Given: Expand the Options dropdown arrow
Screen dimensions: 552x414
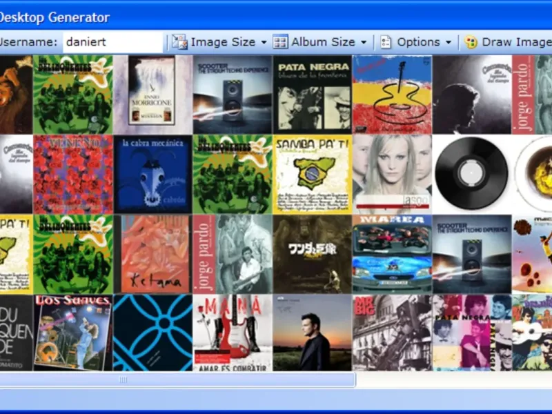Looking at the screenshot, I should (448, 42).
